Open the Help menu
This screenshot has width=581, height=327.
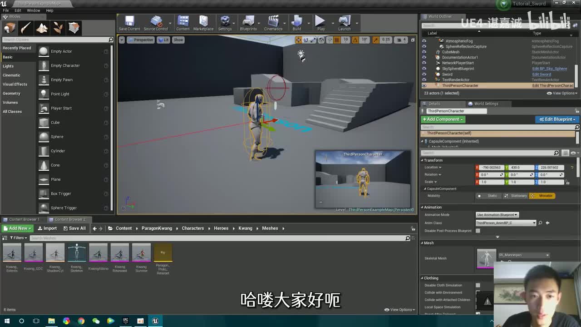pos(49,10)
